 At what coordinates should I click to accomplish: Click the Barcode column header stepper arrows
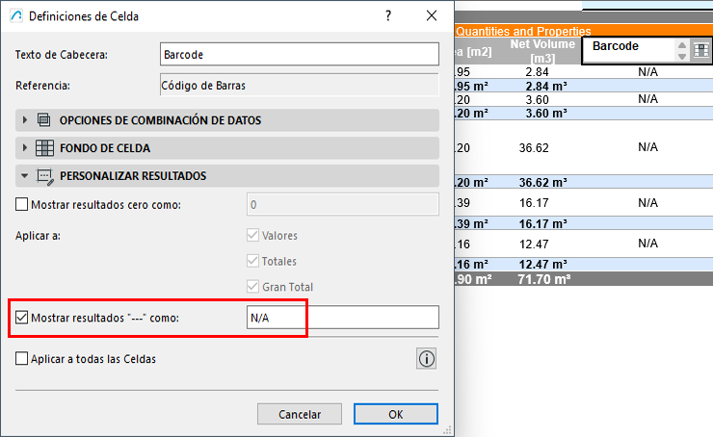(681, 50)
